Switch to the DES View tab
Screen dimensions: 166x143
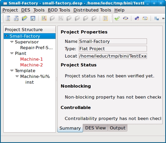95,128
